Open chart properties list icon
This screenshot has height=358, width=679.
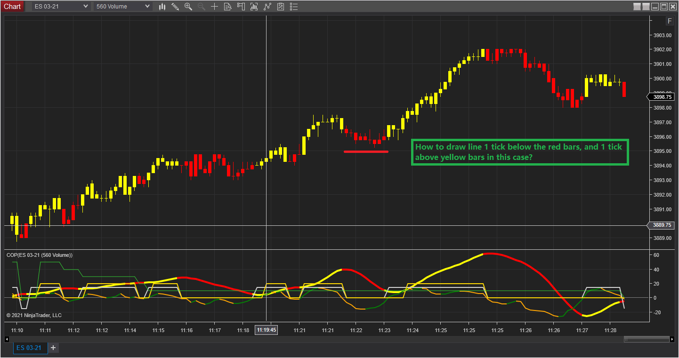294,7
